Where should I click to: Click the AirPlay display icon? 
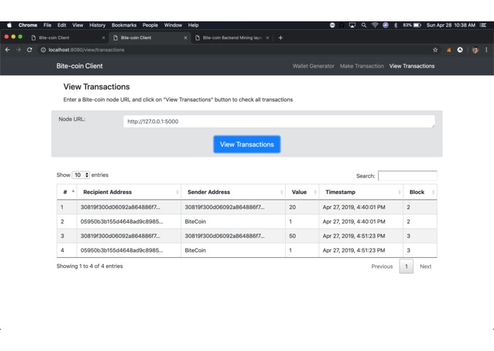352,25
